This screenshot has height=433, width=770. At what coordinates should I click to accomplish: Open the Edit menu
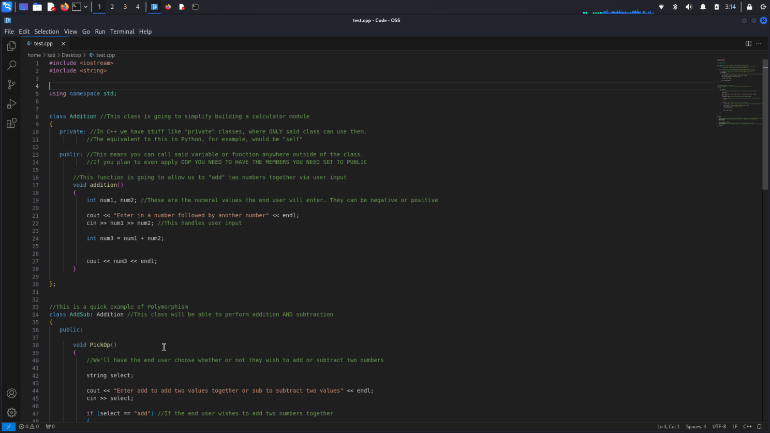(24, 32)
